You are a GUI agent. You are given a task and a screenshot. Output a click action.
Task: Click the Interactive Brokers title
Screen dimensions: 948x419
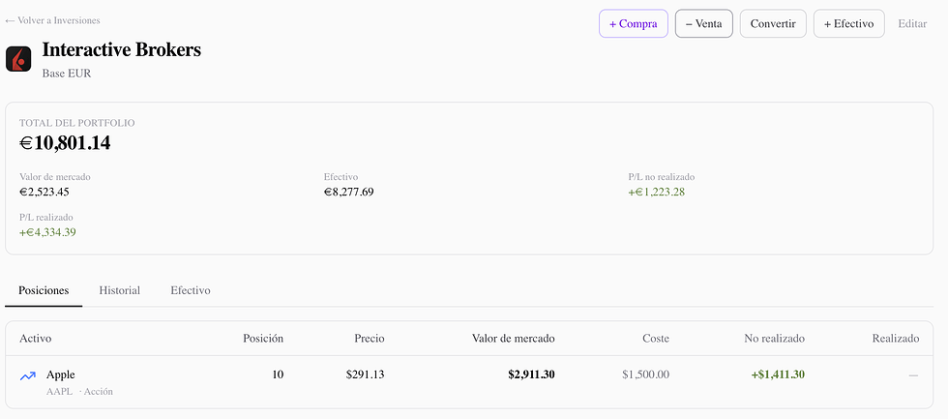(x=122, y=50)
